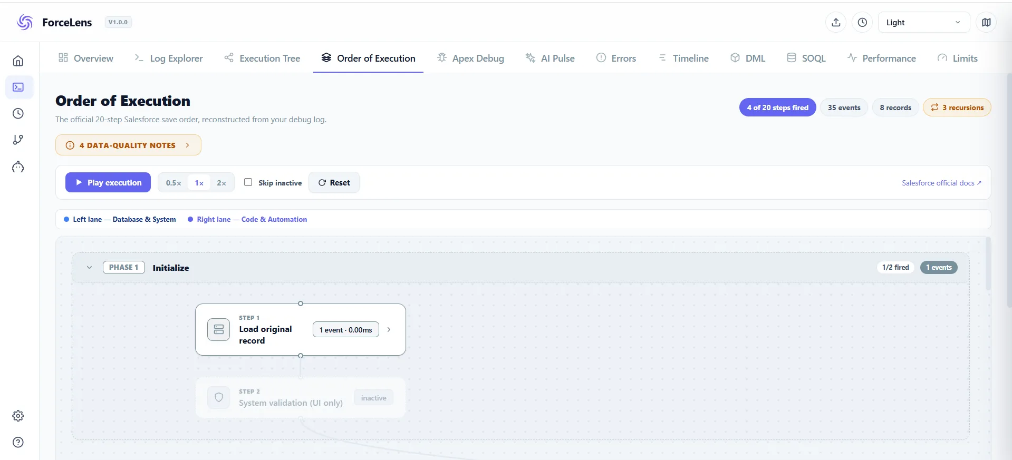Image resolution: width=1012 pixels, height=460 pixels.
Task: Select the Step 2 System validation card
Action: [301, 398]
